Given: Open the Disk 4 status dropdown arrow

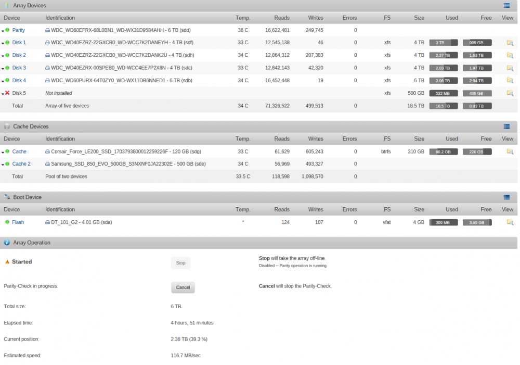Looking at the screenshot, I should click(3, 81).
